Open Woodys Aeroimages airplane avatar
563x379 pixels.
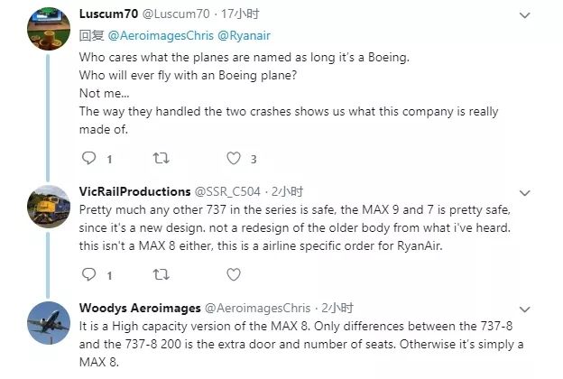click(45, 326)
